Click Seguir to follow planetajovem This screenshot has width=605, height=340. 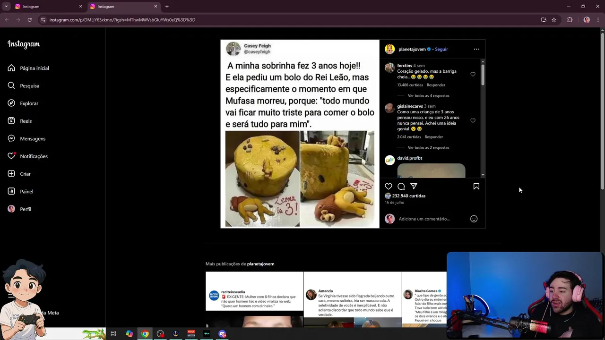click(441, 49)
